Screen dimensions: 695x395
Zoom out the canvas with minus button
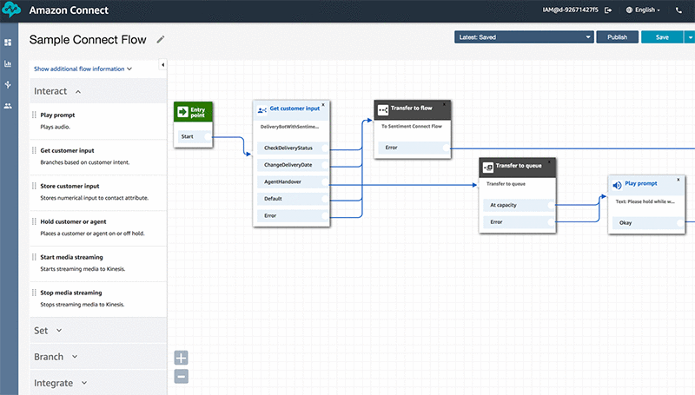click(x=181, y=377)
